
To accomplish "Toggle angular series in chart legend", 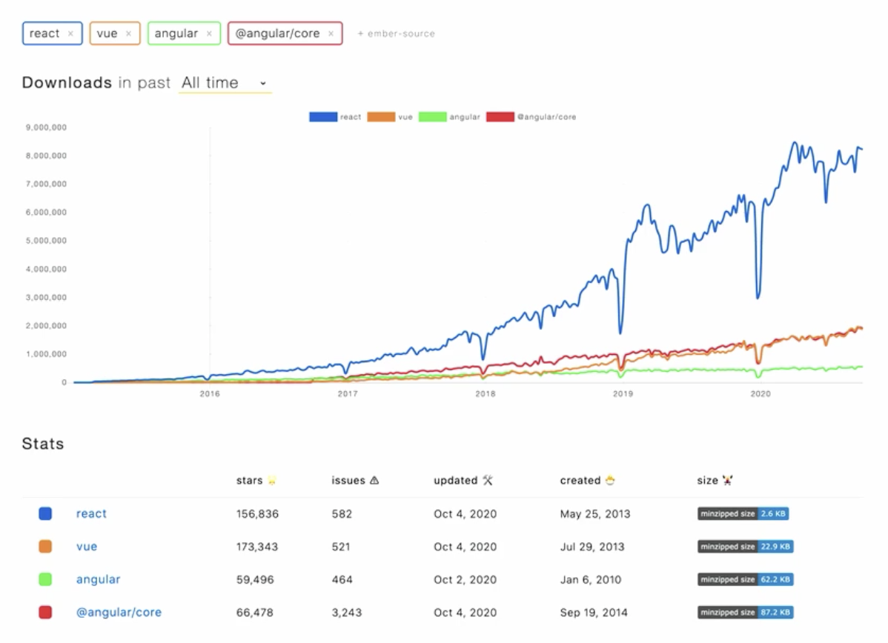I will pyautogui.click(x=449, y=117).
